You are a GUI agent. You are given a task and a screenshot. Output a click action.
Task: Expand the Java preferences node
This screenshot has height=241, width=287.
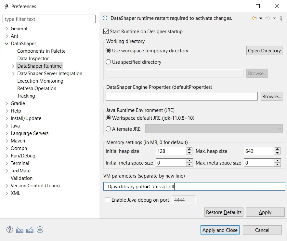7,126
